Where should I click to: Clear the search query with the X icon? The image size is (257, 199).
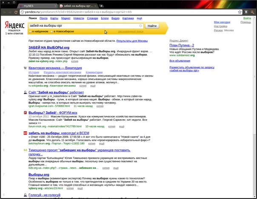(x=140, y=26)
